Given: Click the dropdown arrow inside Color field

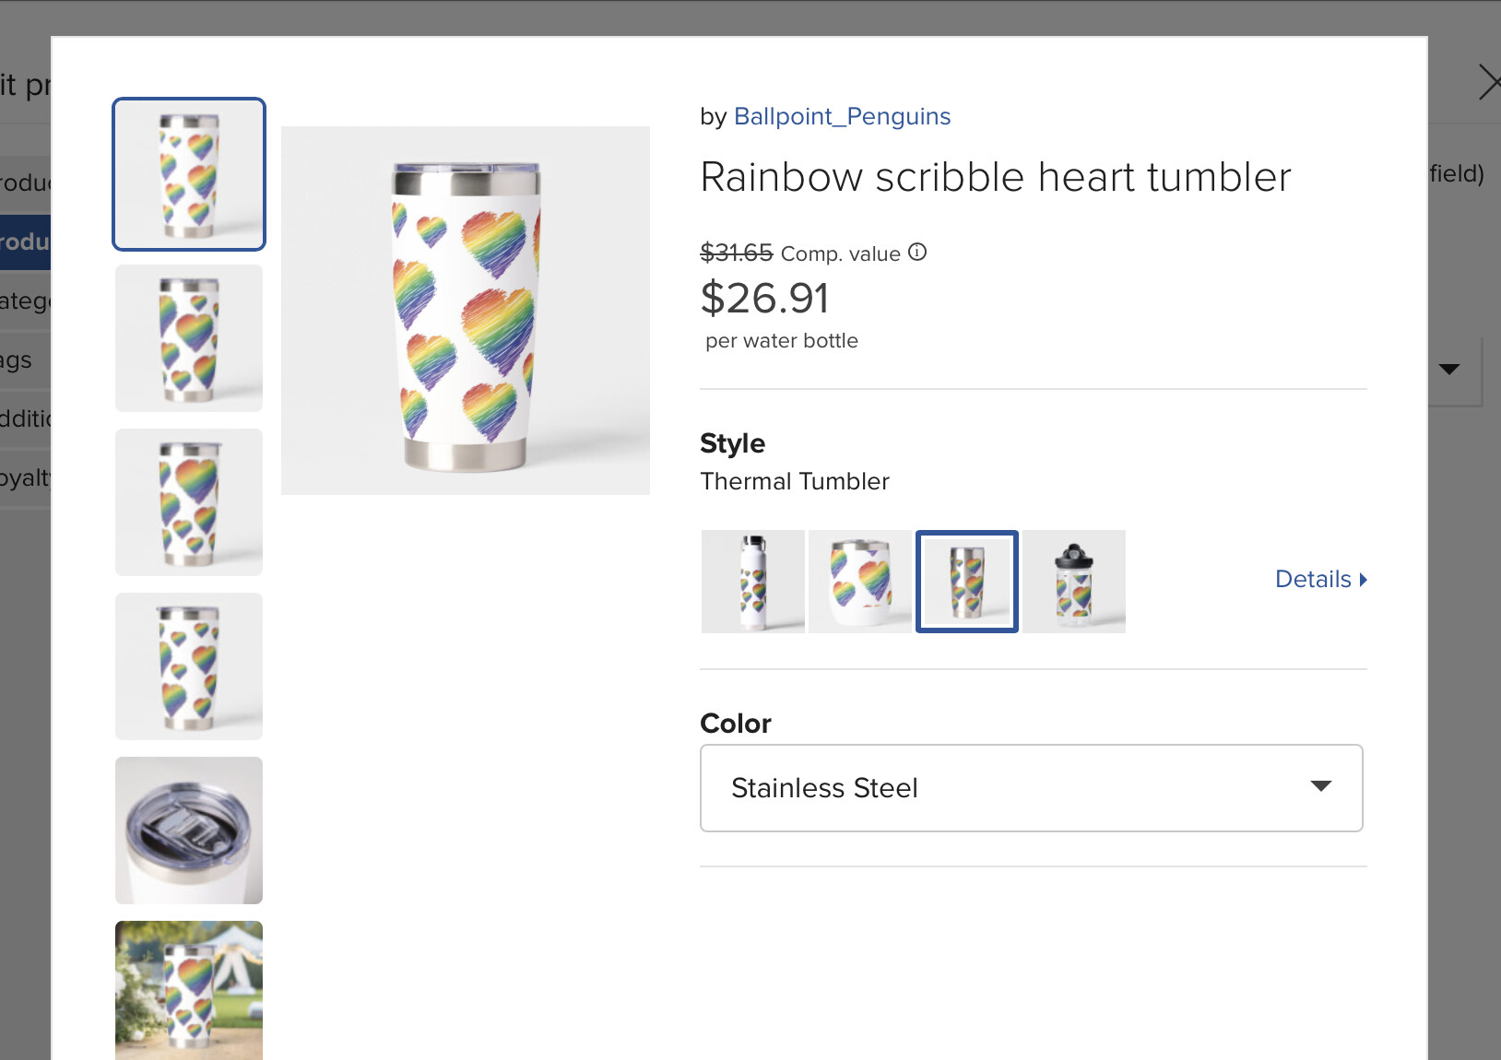Looking at the screenshot, I should pos(1321,786).
